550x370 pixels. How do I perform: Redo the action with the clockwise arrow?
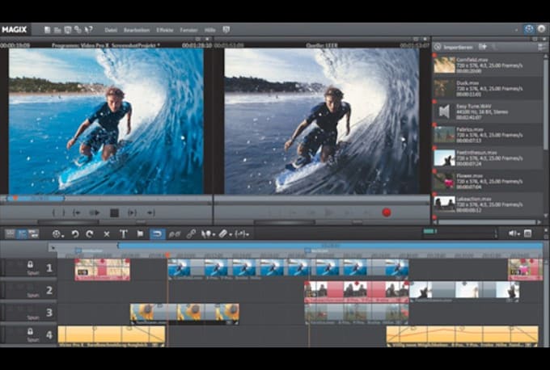coord(90,233)
